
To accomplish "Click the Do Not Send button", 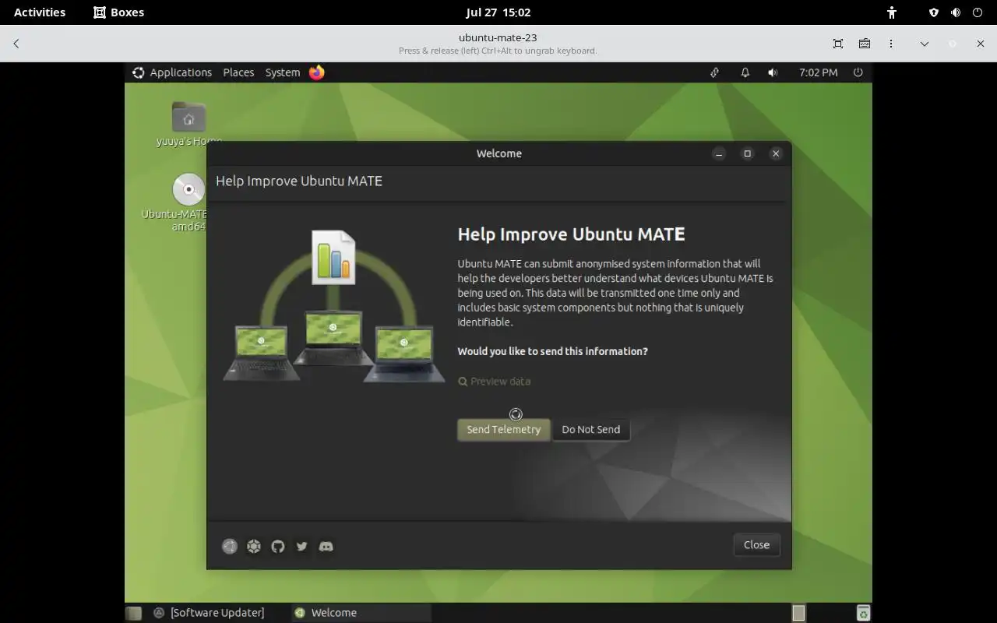I will pos(591,429).
